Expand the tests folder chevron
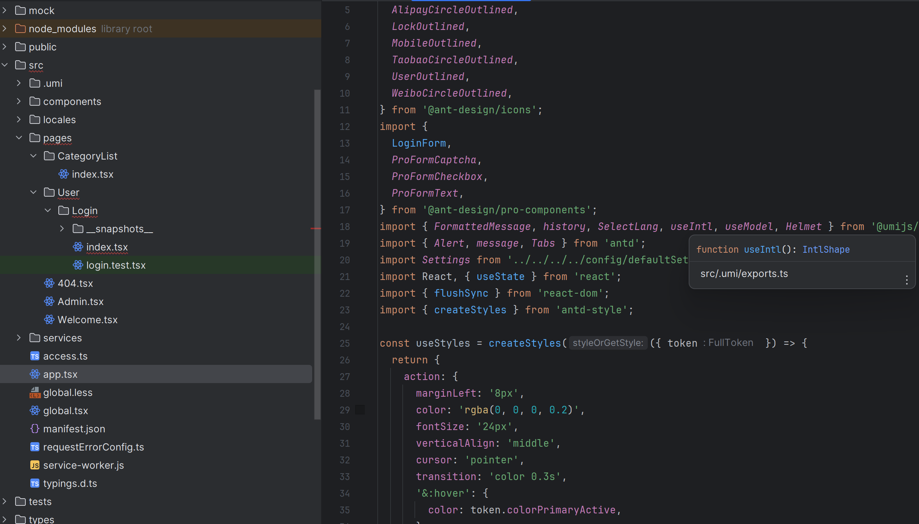The height and width of the screenshot is (524, 919). [x=5, y=502]
